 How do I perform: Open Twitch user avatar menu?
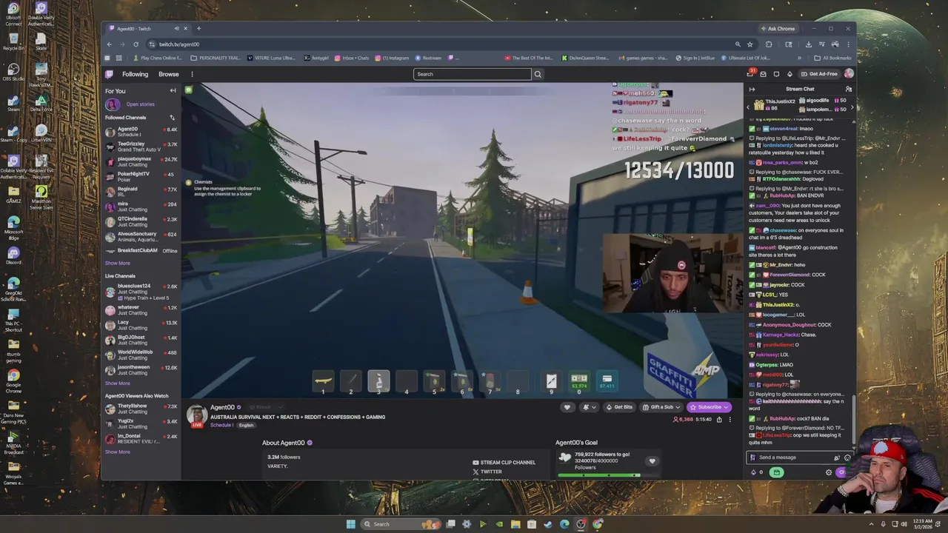(x=849, y=74)
